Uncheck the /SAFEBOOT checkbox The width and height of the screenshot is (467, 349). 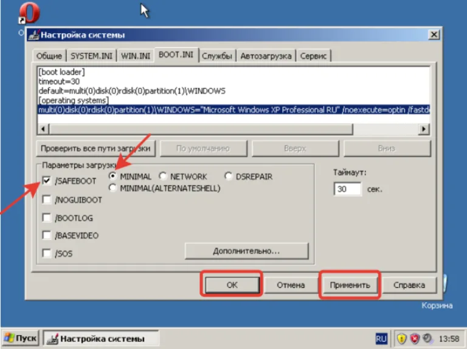(x=47, y=180)
